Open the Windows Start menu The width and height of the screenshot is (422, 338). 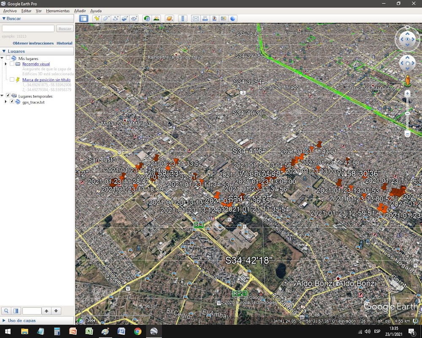(8, 331)
